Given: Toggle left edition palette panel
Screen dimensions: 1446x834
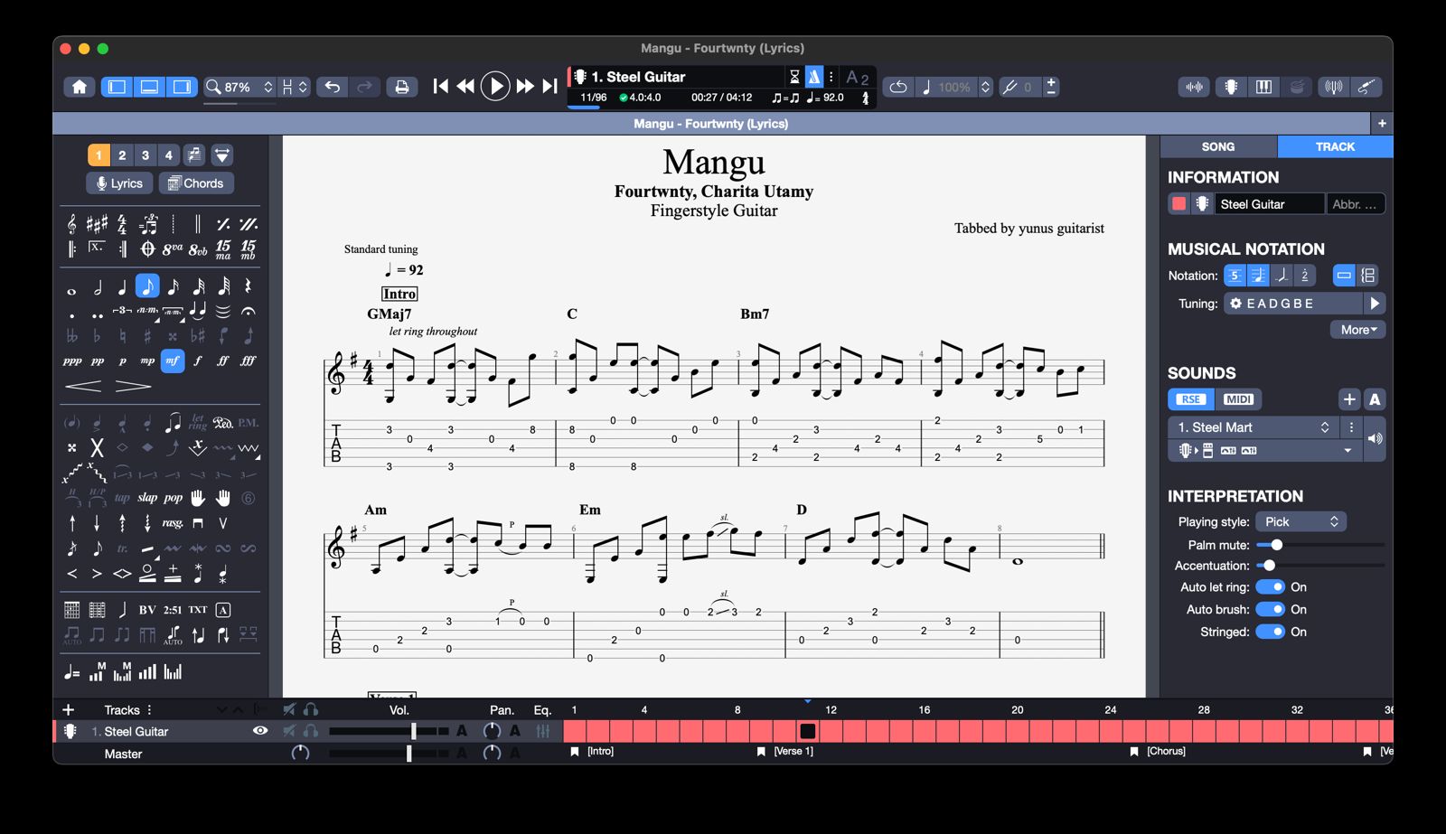Looking at the screenshot, I should (x=117, y=87).
